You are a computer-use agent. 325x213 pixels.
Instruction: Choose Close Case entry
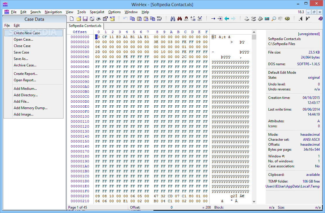coord(34,46)
